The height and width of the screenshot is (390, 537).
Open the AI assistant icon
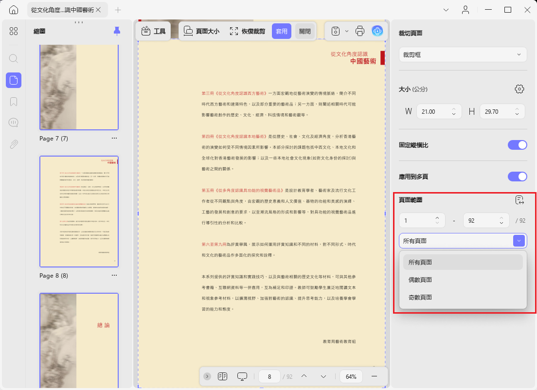point(377,31)
